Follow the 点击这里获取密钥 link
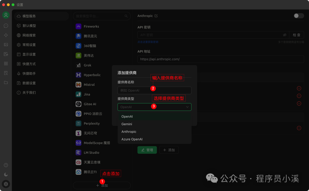 148,42
